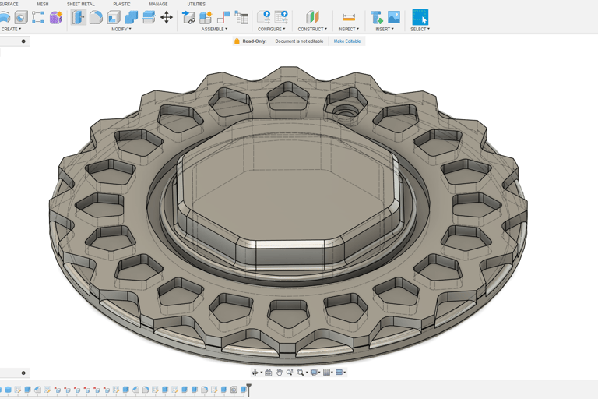Switch to the MANAGE tab

(158, 4)
